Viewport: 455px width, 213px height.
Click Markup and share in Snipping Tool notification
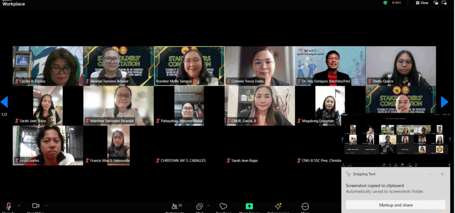coord(395,205)
